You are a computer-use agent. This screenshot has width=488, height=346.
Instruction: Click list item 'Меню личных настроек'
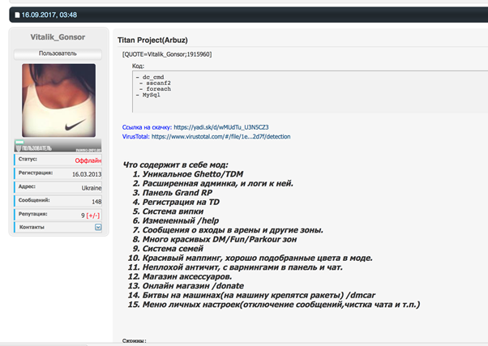point(281,305)
